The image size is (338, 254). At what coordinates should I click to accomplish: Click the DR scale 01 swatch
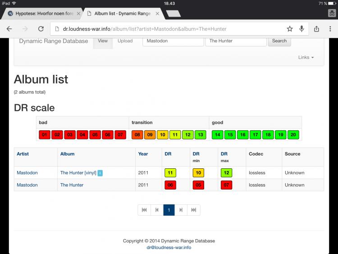click(x=45, y=134)
